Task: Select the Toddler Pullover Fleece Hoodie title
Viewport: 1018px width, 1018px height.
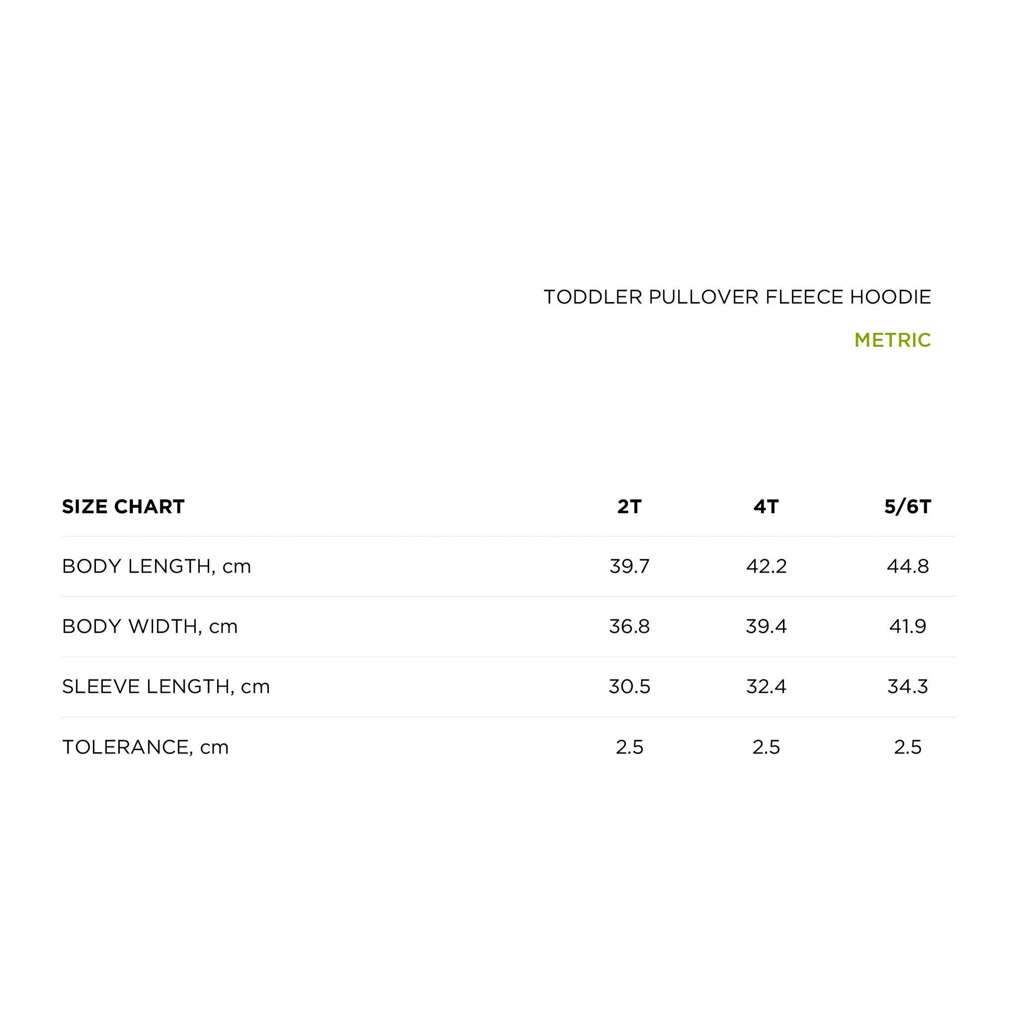Action: 737,297
